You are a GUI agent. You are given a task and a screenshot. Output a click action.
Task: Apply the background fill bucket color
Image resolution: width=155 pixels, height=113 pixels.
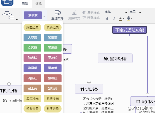click(x=128, y=19)
